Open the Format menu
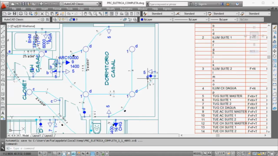The height and width of the screenshot is (156, 278). (57, 9)
